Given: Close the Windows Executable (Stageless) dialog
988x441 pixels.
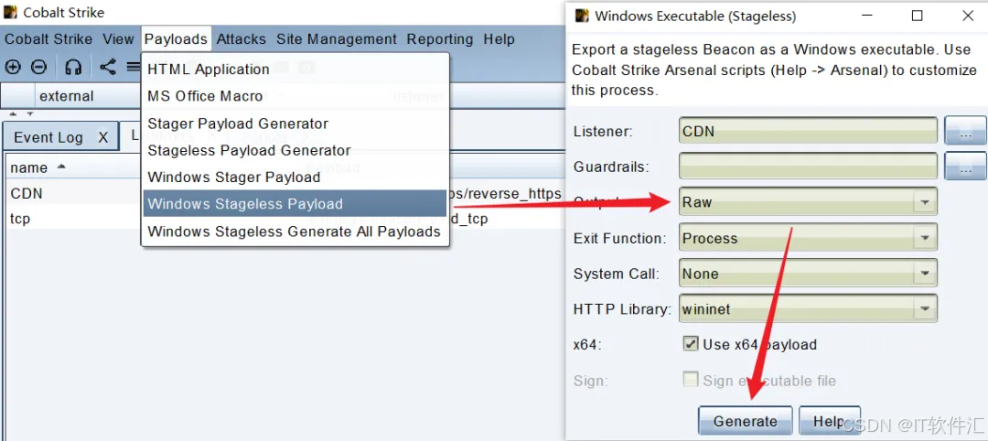Looking at the screenshot, I should [x=968, y=16].
